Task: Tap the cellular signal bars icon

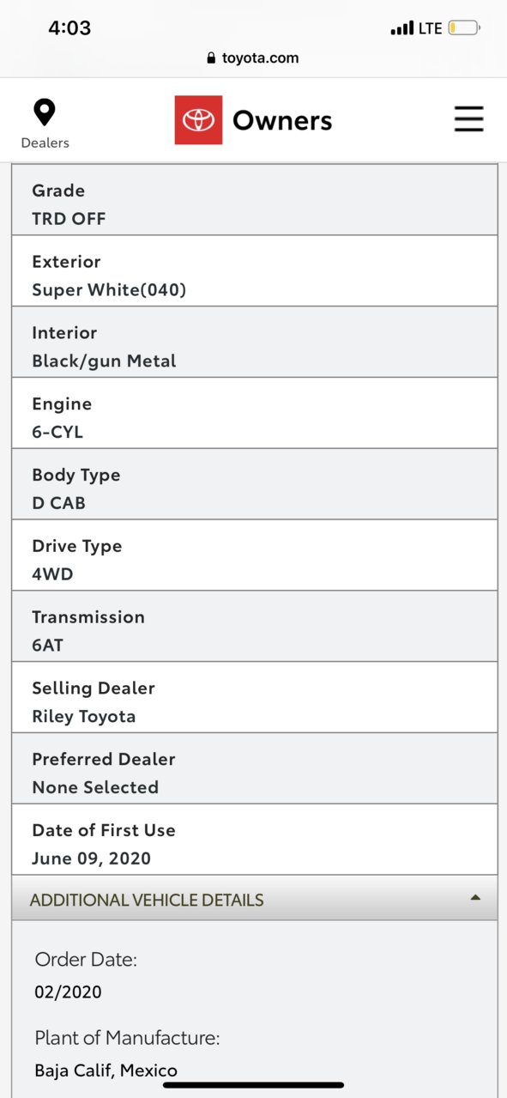Action: [x=401, y=28]
